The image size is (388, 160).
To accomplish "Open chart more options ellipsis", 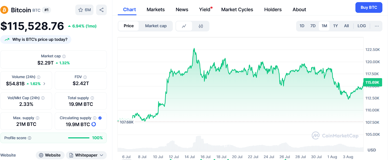I will 377,26.
